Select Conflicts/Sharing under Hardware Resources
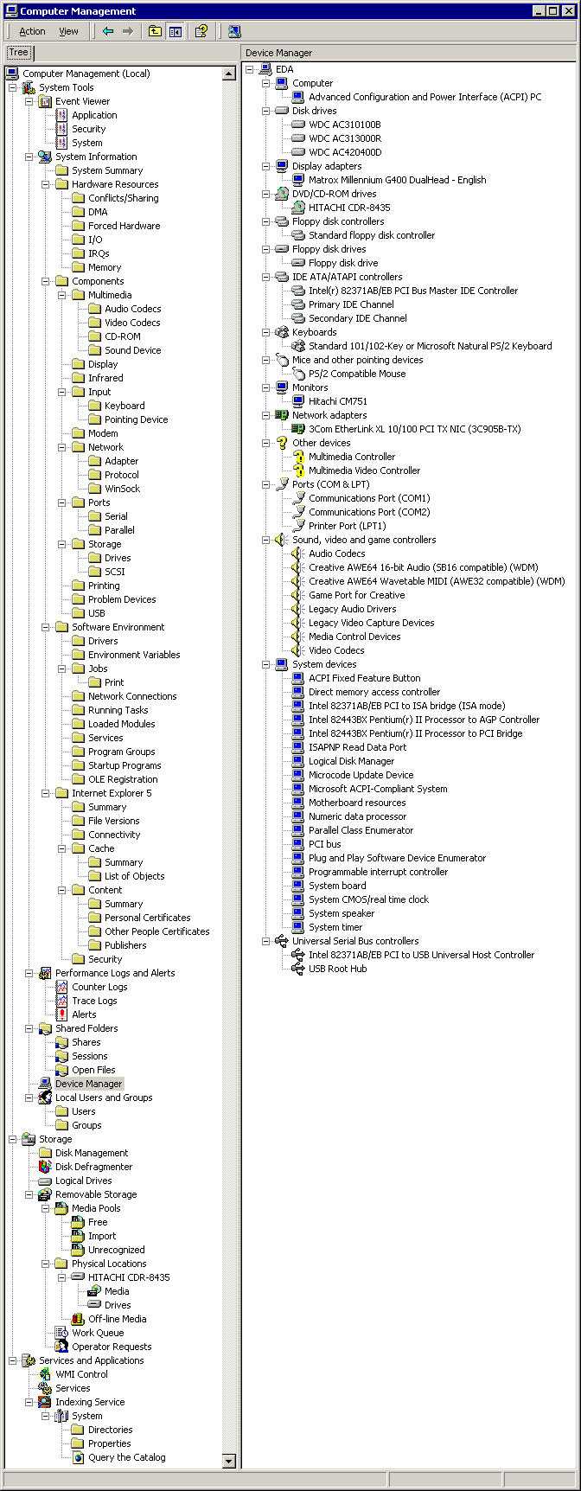Image resolution: width=581 pixels, height=1491 pixels. coord(124,198)
